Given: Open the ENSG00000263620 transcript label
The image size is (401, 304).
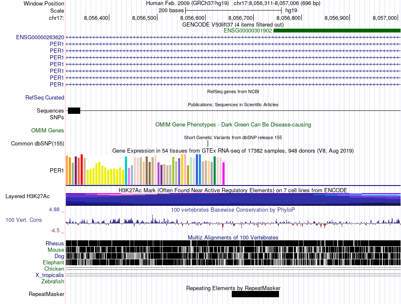Looking at the screenshot, I should pyautogui.click(x=40, y=37).
